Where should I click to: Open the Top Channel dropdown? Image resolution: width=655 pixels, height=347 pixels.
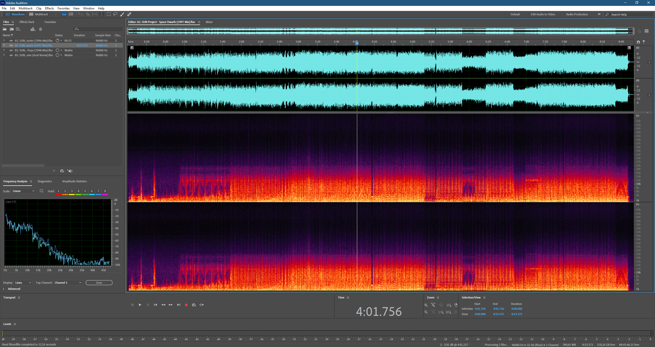point(68,283)
